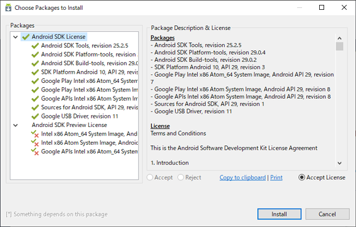Click the rejected icon for Google APIs Intel x86 Atom_64

coord(35,152)
